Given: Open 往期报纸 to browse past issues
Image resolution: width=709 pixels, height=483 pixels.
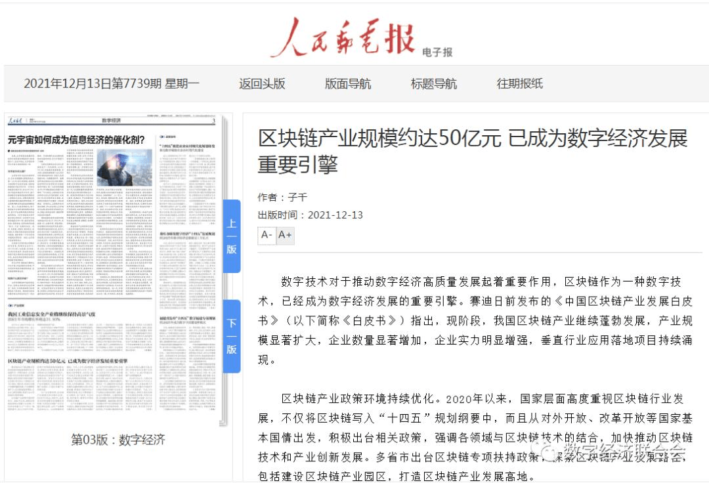Looking at the screenshot, I should (x=518, y=83).
